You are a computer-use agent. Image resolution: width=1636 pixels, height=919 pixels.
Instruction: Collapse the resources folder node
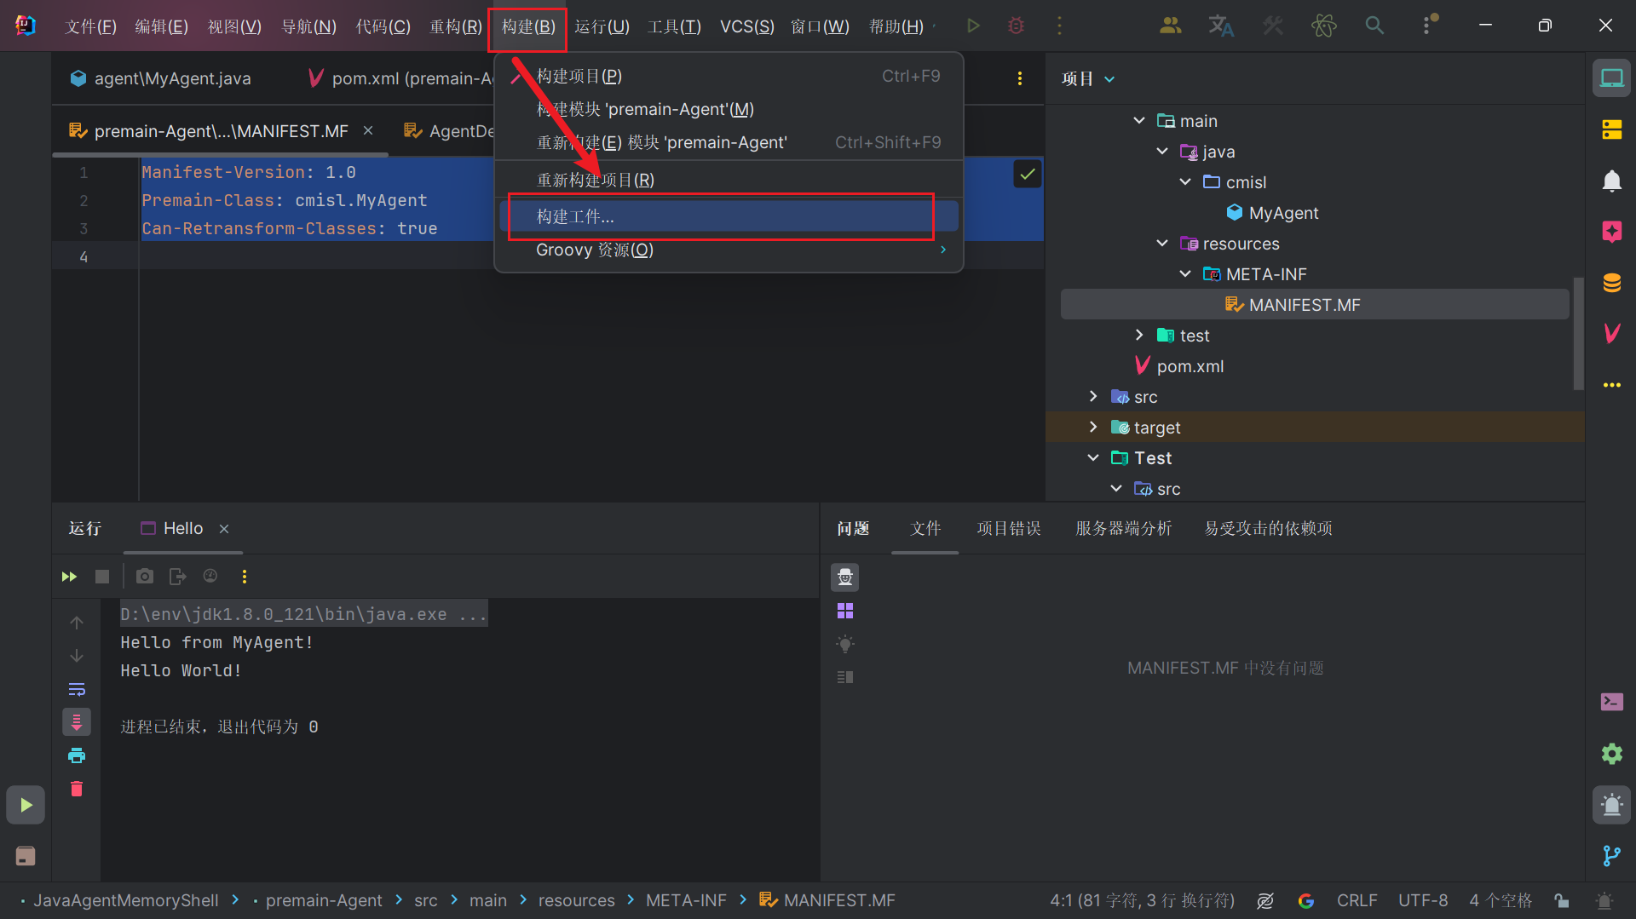pyautogui.click(x=1162, y=244)
